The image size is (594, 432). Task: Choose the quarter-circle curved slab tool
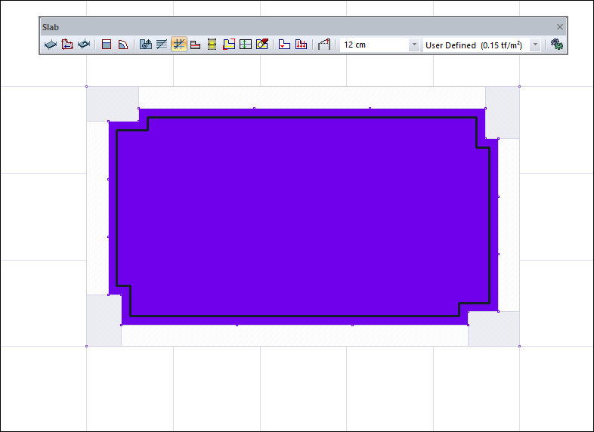pyautogui.click(x=122, y=45)
